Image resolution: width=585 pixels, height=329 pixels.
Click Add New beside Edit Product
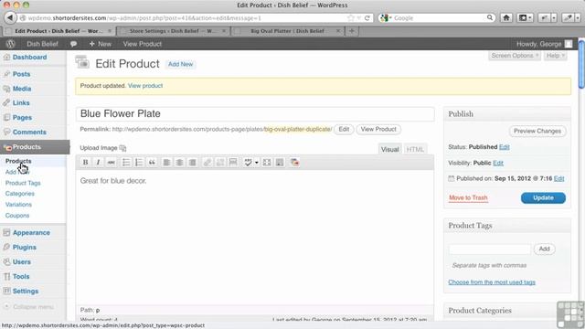pyautogui.click(x=180, y=64)
